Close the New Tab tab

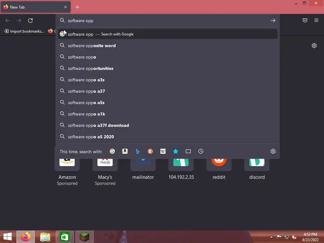(65, 7)
